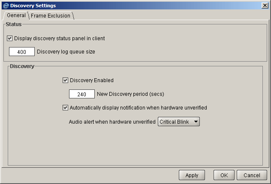Toggle Display discovery status panel checkbox
Image resolution: width=271 pixels, height=184 pixels.
point(10,38)
